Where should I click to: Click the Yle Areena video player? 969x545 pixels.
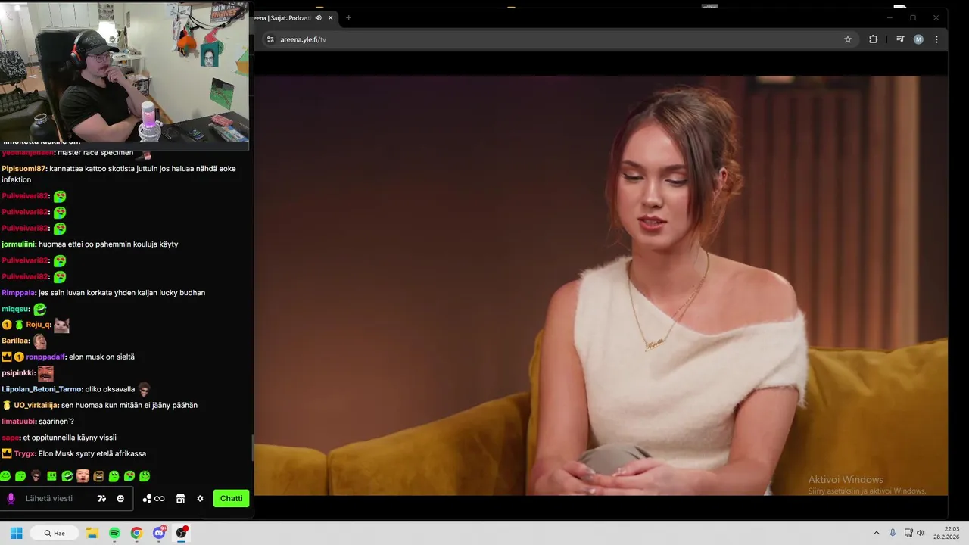600,285
